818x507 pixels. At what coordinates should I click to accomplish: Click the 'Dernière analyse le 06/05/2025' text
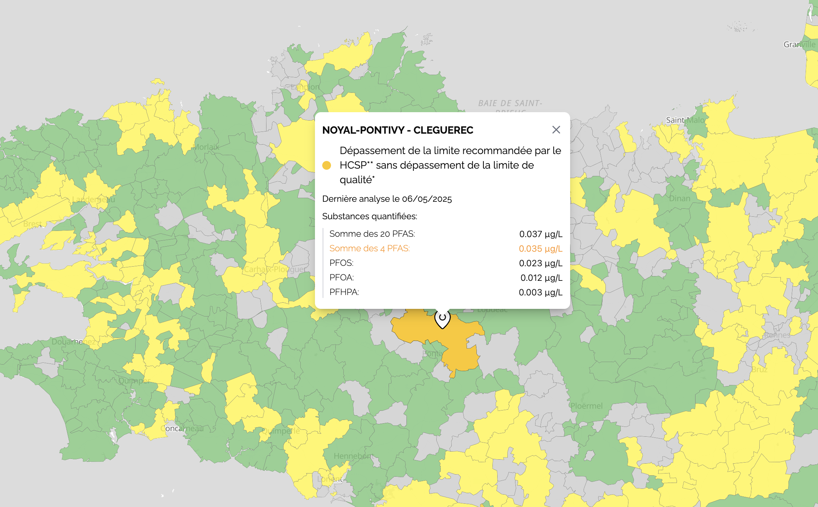tap(387, 199)
